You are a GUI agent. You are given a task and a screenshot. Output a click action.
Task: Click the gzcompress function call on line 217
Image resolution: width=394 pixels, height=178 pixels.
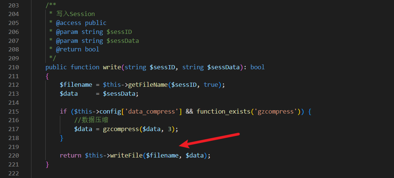point(121,129)
